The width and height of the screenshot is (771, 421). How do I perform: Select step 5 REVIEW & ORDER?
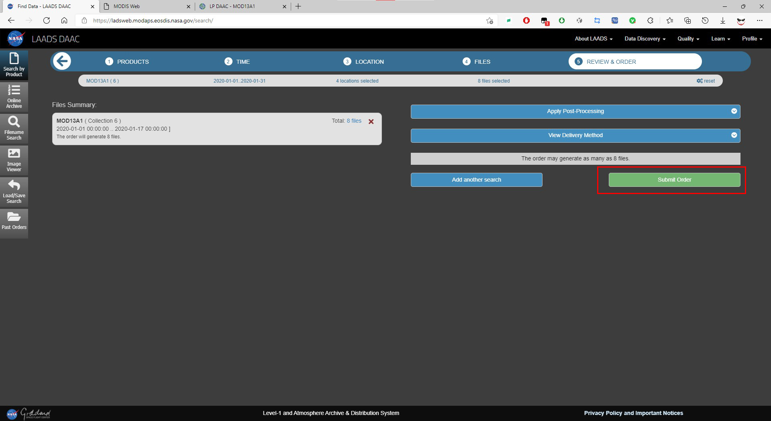pyautogui.click(x=635, y=62)
